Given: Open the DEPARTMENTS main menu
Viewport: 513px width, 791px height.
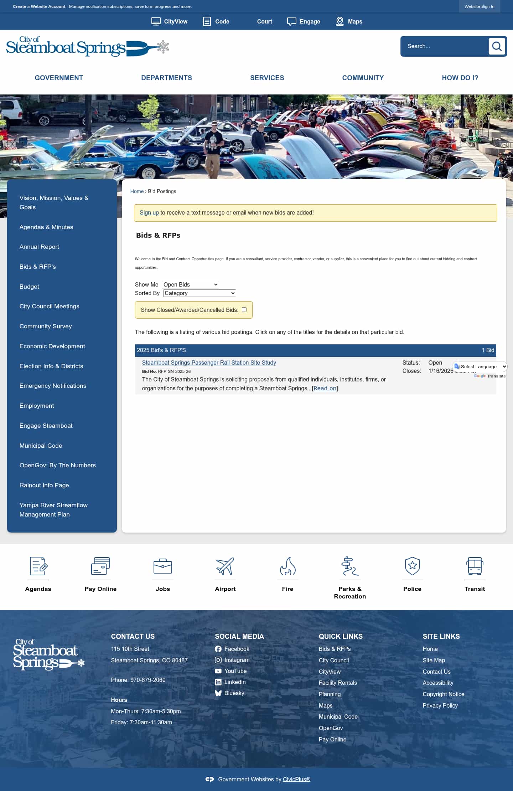Looking at the screenshot, I should click(x=166, y=78).
